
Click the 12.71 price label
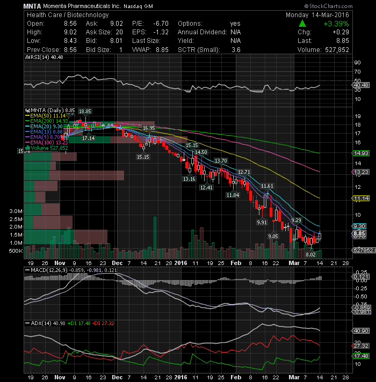click(244, 172)
